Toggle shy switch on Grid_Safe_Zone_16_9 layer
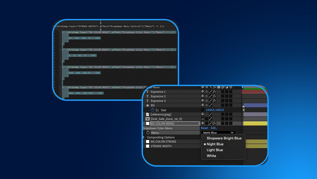This screenshot has width=317, height=179. pyautogui.click(x=203, y=119)
